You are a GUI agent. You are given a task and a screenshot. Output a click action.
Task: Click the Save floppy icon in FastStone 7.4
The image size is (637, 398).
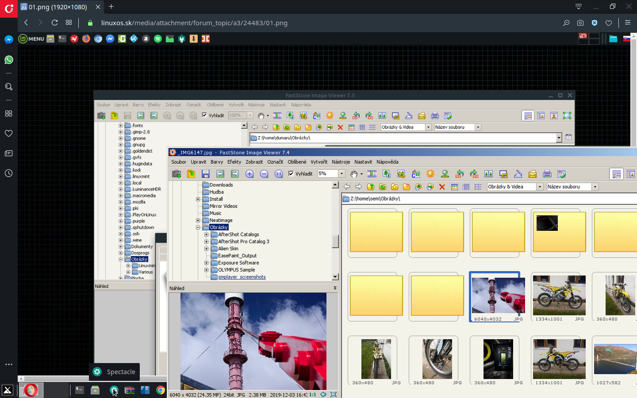click(206, 174)
